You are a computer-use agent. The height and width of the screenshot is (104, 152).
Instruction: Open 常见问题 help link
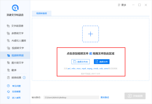[x=14, y=86]
